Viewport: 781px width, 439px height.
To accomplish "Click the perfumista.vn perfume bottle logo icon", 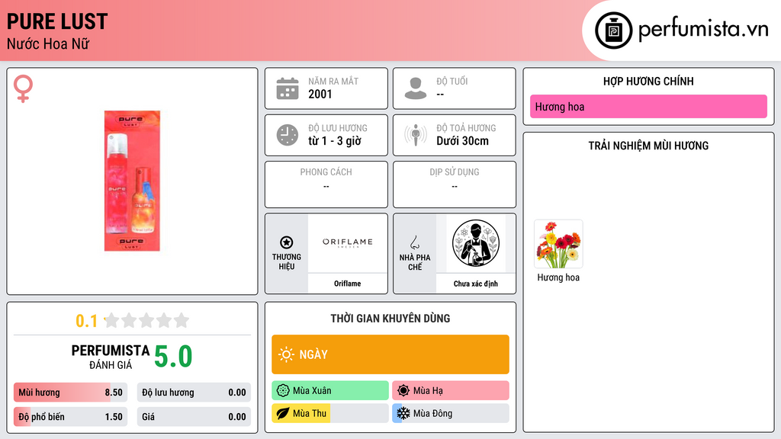I will pos(613,30).
